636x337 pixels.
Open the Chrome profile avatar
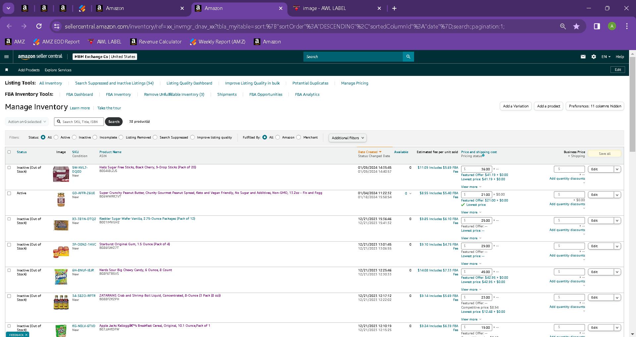pos(612,26)
